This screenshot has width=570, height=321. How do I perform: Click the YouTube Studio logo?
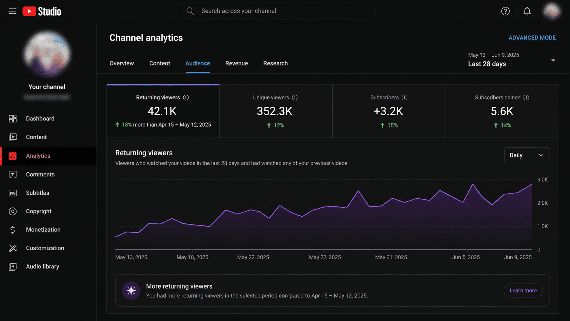coord(42,11)
